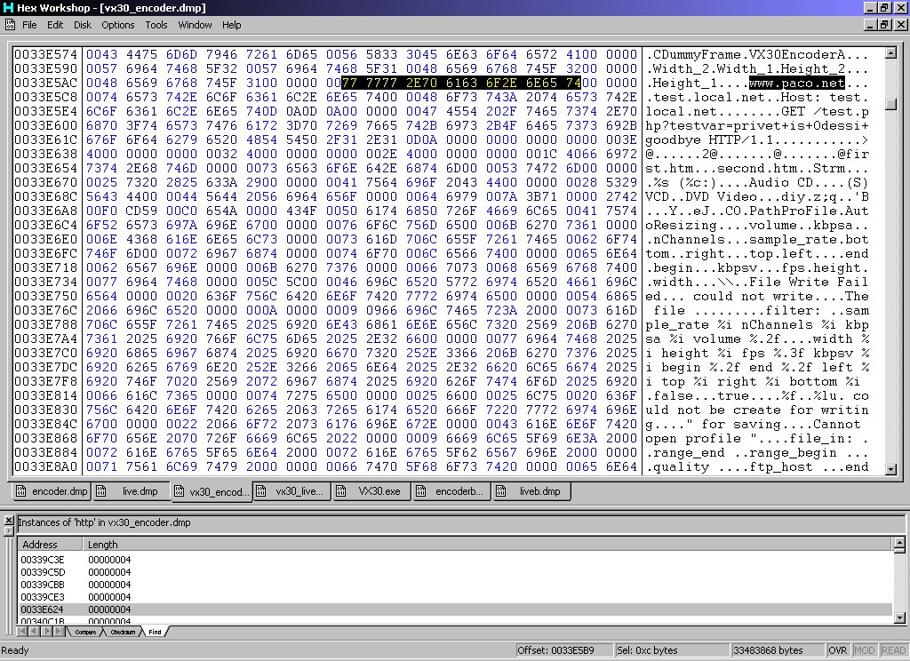
Task: Switch to the live.dmp document tab
Action: pos(132,491)
